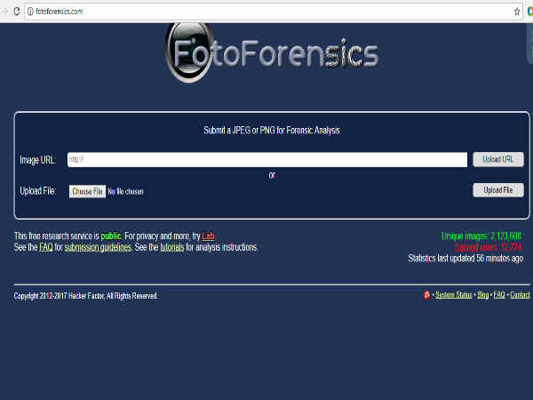This screenshot has width=533, height=400.
Task: Click the 'Unique images' statistic text
Action: pos(481,236)
